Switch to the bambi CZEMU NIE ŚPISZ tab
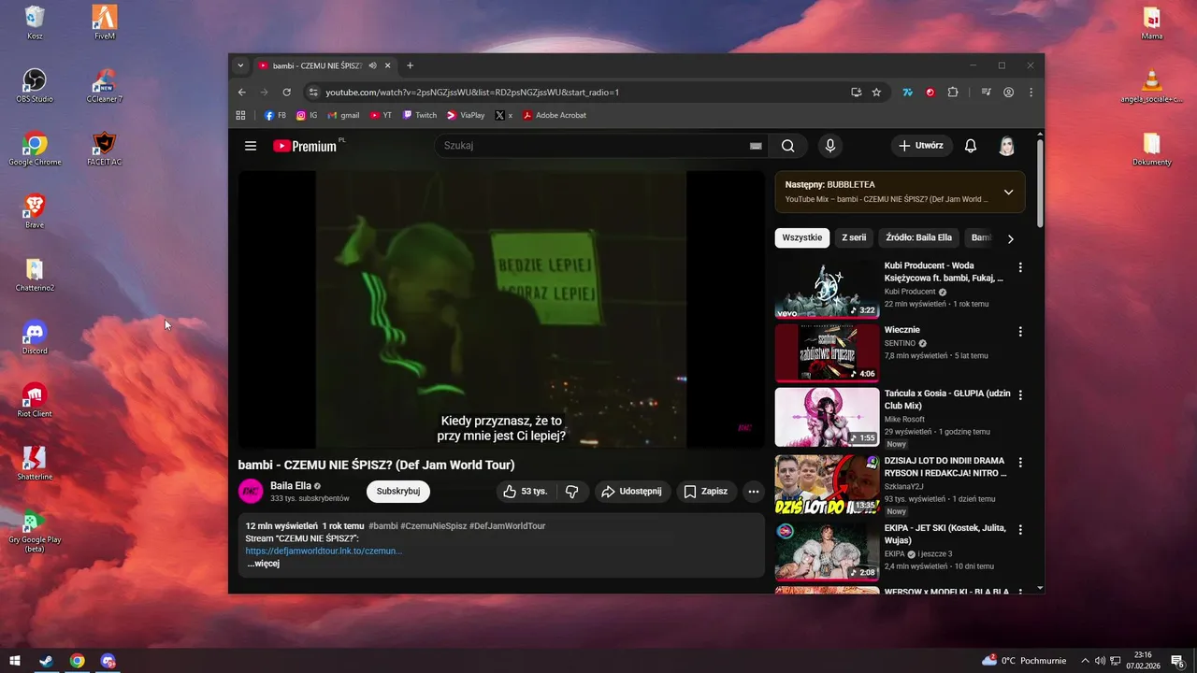Viewport: 1197px width, 673px height. 316,65
